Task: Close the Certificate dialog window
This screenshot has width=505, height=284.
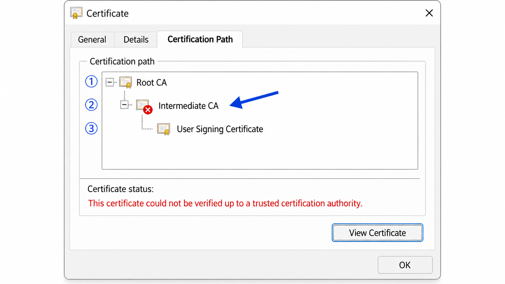Action: [x=429, y=13]
